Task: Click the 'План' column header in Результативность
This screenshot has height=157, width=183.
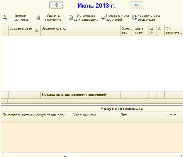Action: coord(142,115)
